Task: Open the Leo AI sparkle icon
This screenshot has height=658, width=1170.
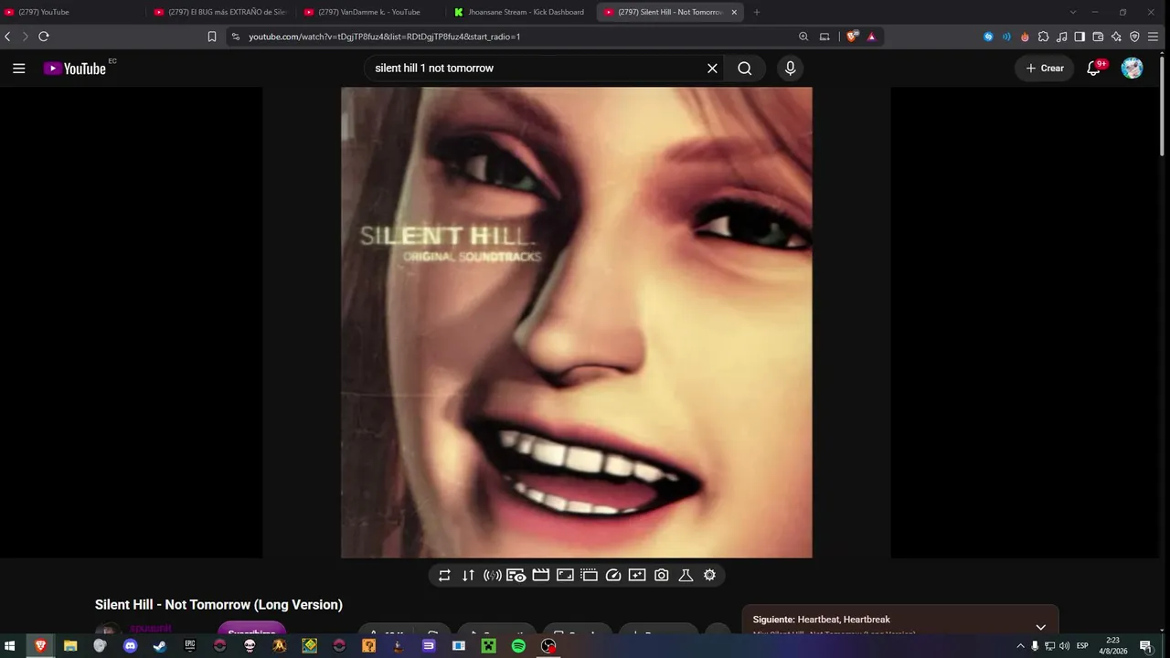Action: [x=1116, y=37]
